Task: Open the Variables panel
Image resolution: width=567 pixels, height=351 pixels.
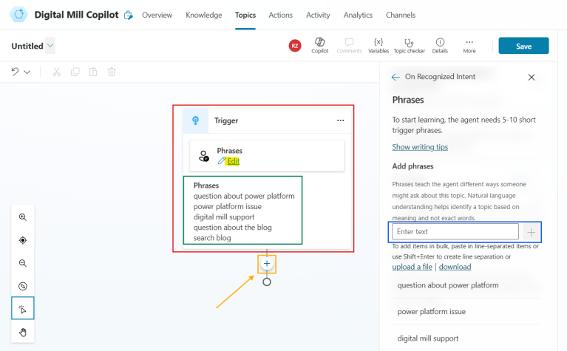Action: (378, 46)
